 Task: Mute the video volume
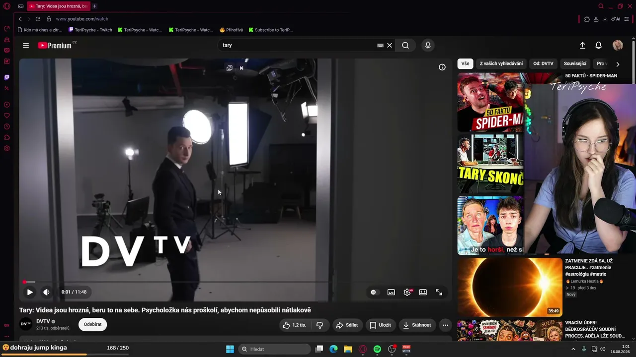click(x=46, y=292)
